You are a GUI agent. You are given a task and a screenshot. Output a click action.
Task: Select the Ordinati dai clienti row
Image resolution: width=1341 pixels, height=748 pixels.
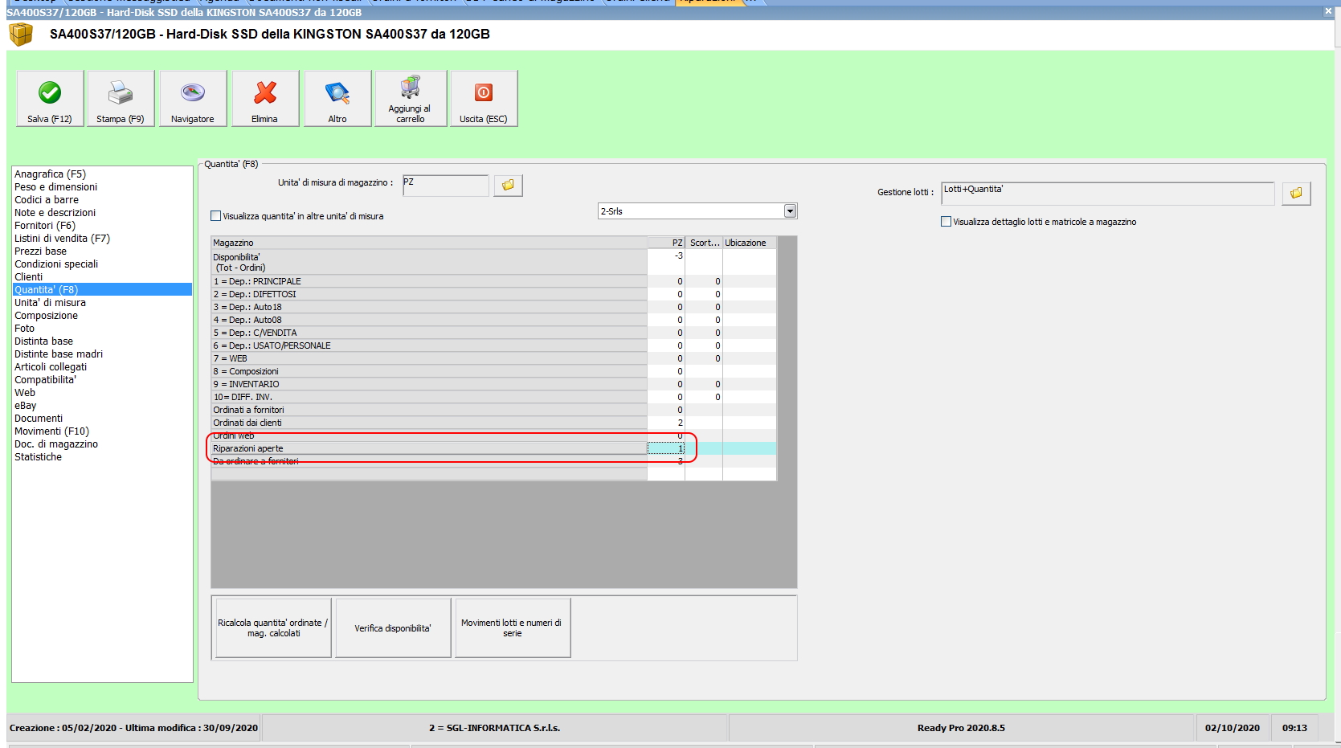pos(429,423)
